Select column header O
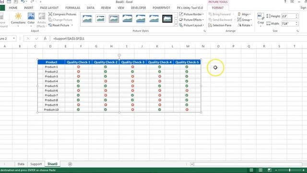 (x=218, y=46)
